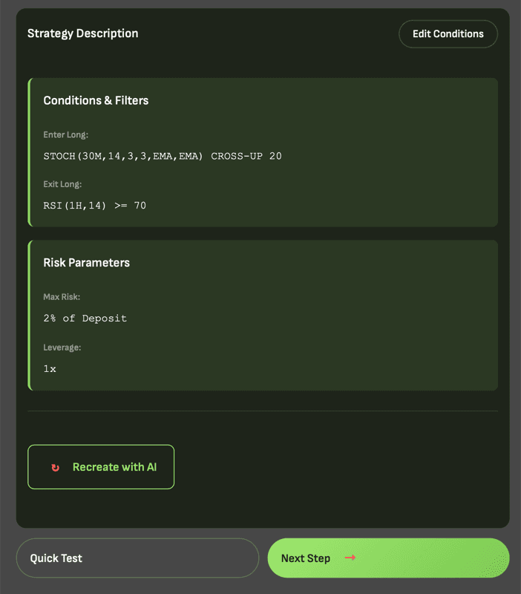Screen dimensions: 521x594
Task: Click the Max Risk value 2% of Deposit
Action: (x=85, y=318)
